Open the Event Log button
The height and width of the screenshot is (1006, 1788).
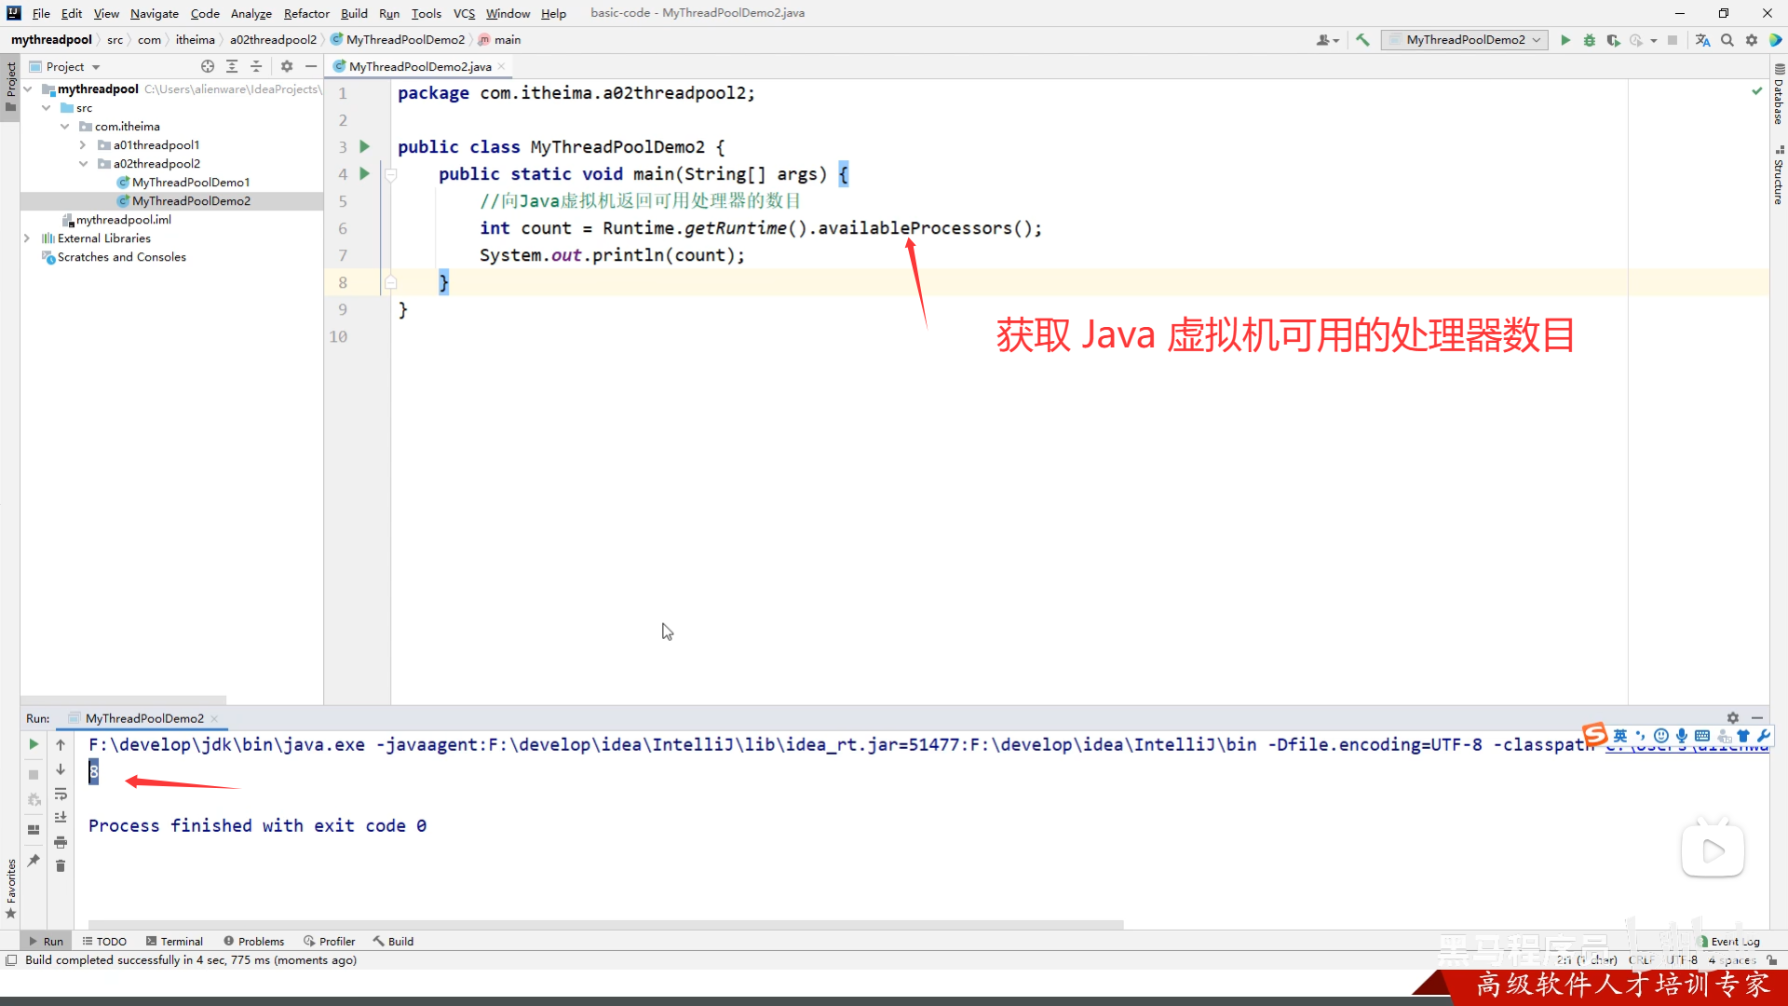point(1728,941)
